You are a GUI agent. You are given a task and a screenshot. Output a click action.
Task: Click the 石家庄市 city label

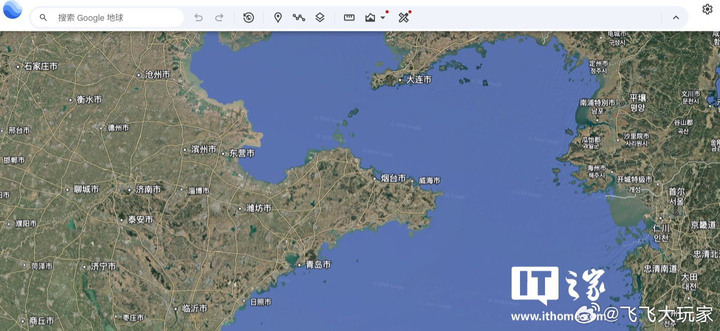point(40,66)
